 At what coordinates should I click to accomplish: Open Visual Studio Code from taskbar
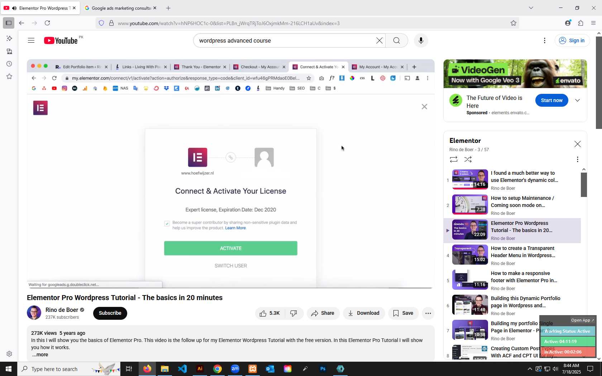(x=182, y=369)
